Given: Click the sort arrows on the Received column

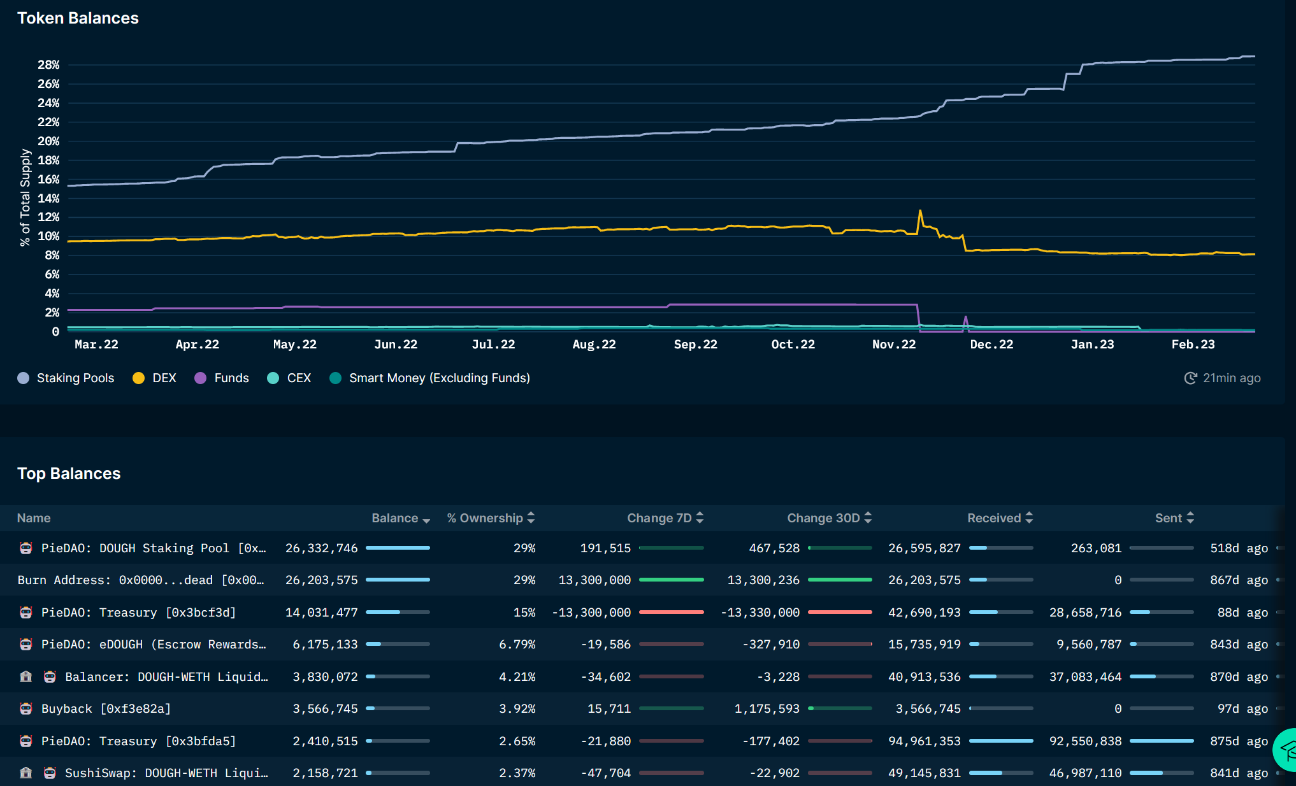Looking at the screenshot, I should tap(1030, 518).
